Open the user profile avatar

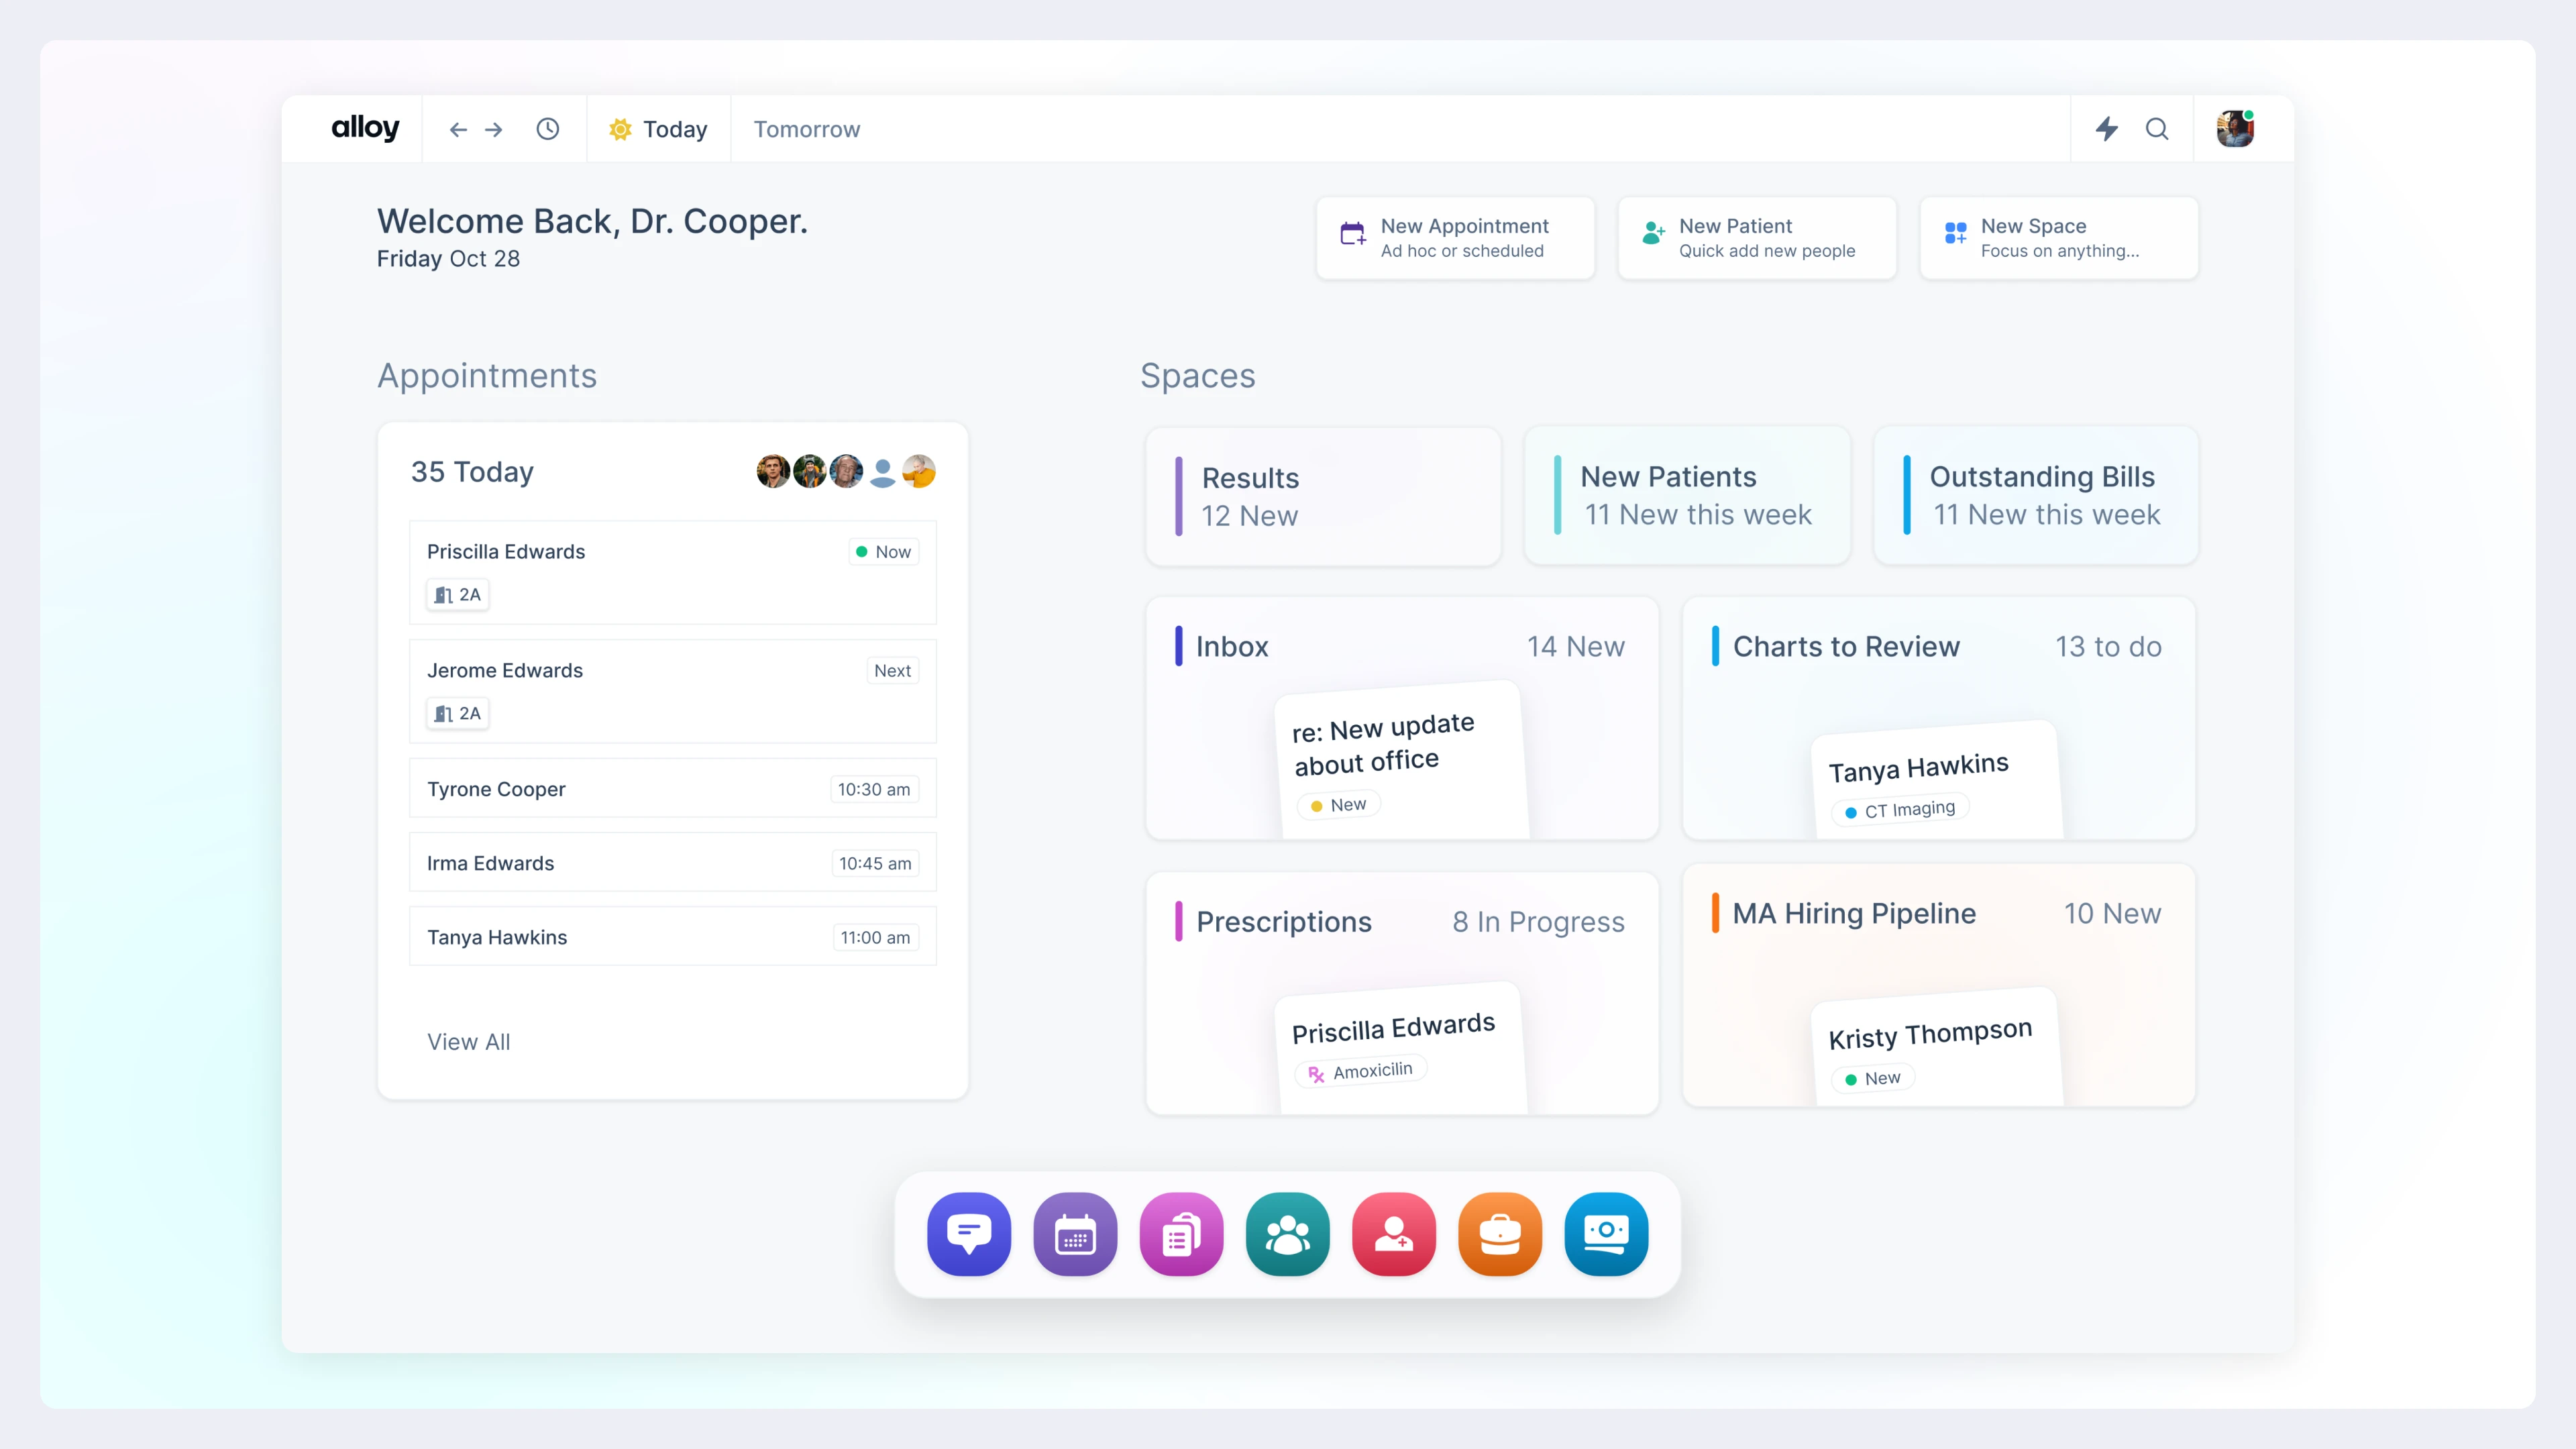[2234, 129]
